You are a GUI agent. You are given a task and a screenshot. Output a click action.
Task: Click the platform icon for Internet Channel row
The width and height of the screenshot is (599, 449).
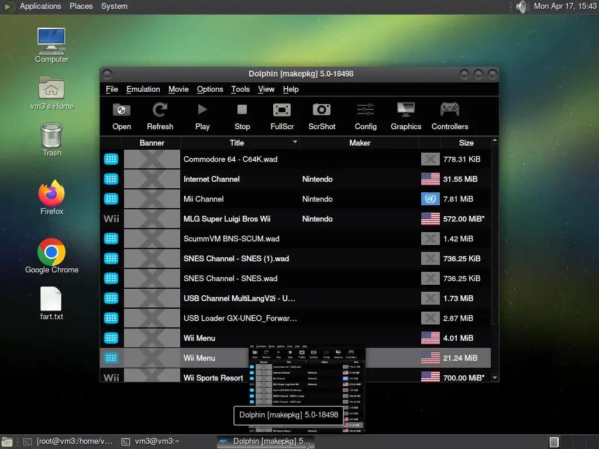(x=111, y=179)
